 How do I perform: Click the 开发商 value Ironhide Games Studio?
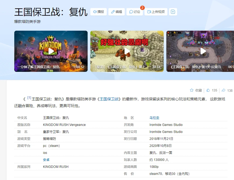tap(166, 125)
